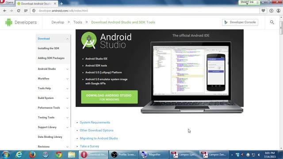This screenshot has height=159, width=283.
Task: Click the browser back arrow
Action: point(5,11)
